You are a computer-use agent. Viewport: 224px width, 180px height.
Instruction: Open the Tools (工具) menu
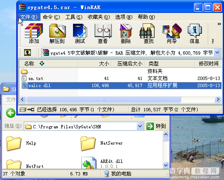click(74, 17)
